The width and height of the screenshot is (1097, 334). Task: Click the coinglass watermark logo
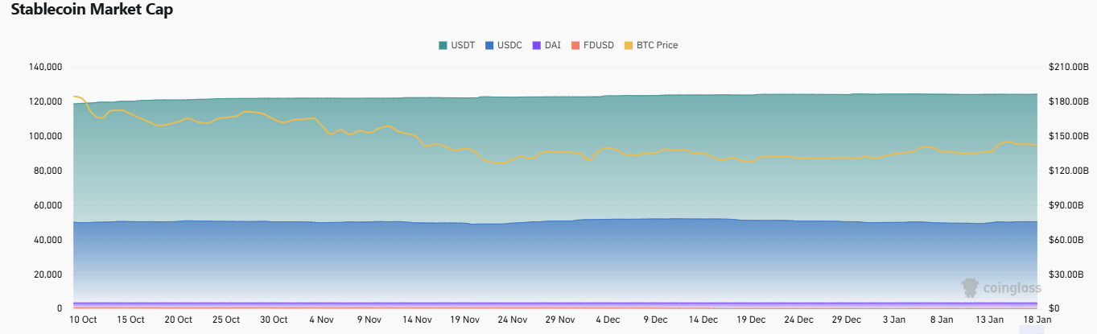coord(1001,287)
